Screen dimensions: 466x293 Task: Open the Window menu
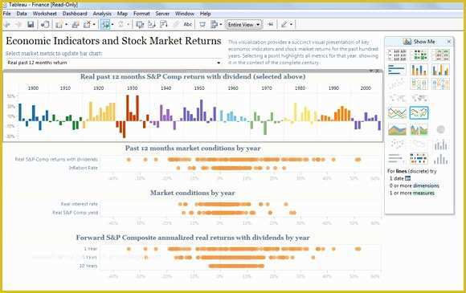pyautogui.click(x=185, y=14)
